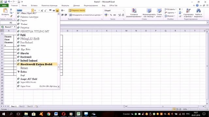The image size is (209, 117).
Task: Expand the formula bar
Action: click(x=208, y=23)
